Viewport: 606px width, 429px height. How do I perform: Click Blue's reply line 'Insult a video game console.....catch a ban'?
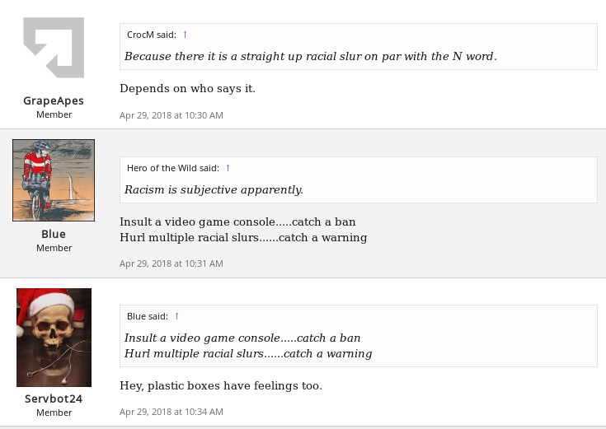point(237,222)
